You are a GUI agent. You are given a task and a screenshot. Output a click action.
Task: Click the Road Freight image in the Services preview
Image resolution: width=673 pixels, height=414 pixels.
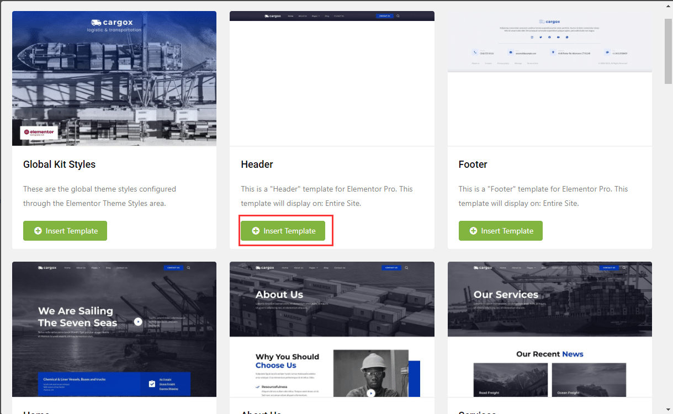pyautogui.click(x=510, y=380)
